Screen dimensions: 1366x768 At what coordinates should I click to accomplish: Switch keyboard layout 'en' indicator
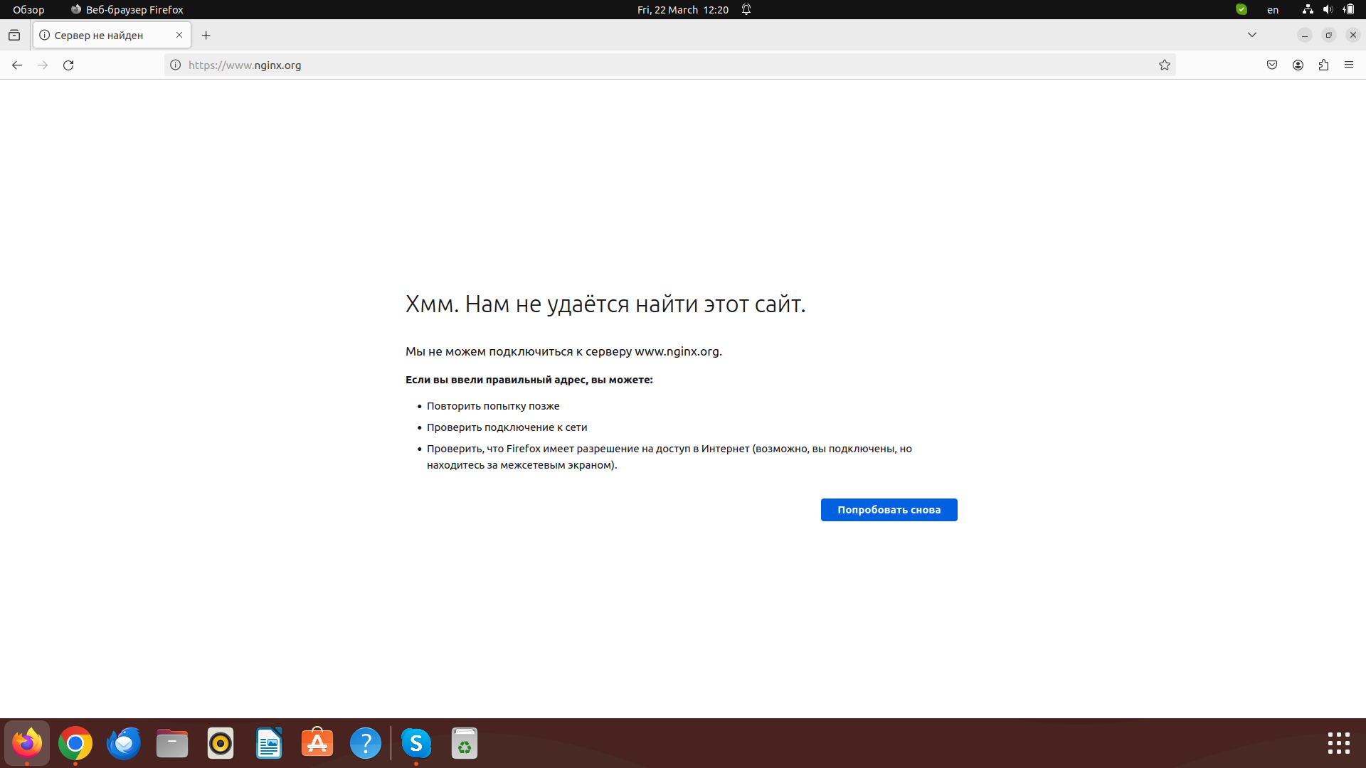pos(1273,9)
